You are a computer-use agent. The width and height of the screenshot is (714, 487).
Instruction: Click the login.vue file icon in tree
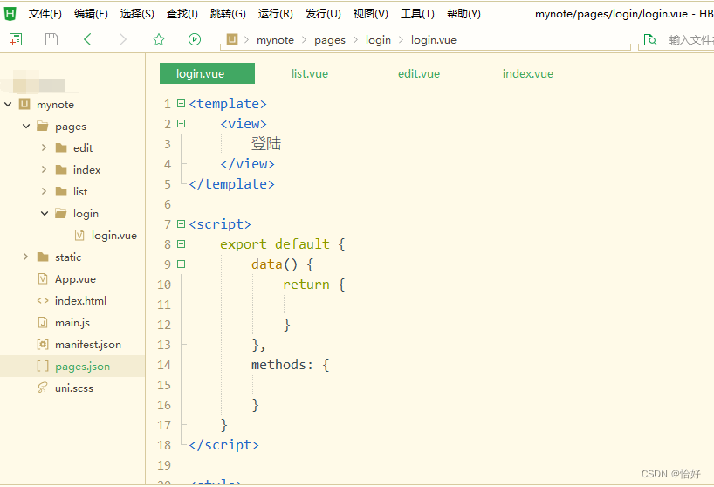coord(79,236)
